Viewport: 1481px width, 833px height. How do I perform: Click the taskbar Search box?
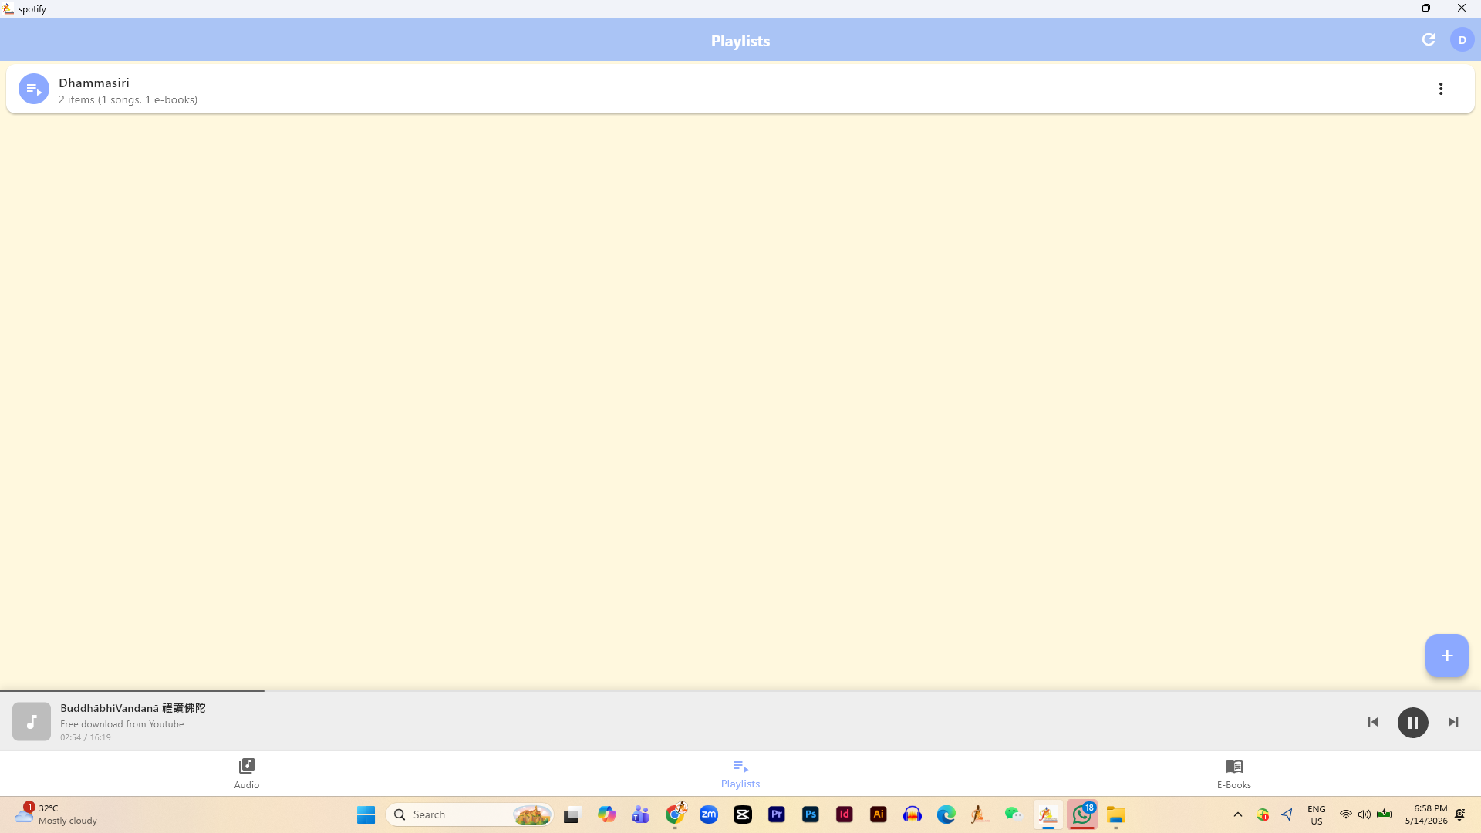[469, 814]
